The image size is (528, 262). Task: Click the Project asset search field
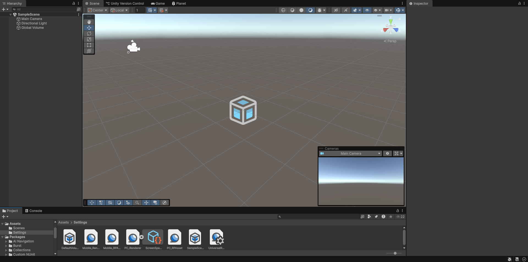(318, 217)
